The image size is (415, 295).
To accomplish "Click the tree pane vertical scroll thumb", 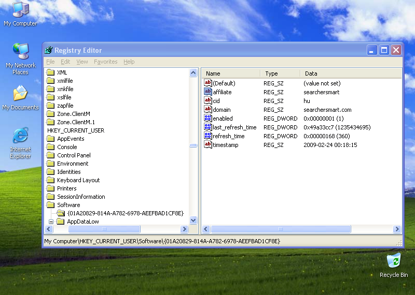I will click(x=193, y=145).
